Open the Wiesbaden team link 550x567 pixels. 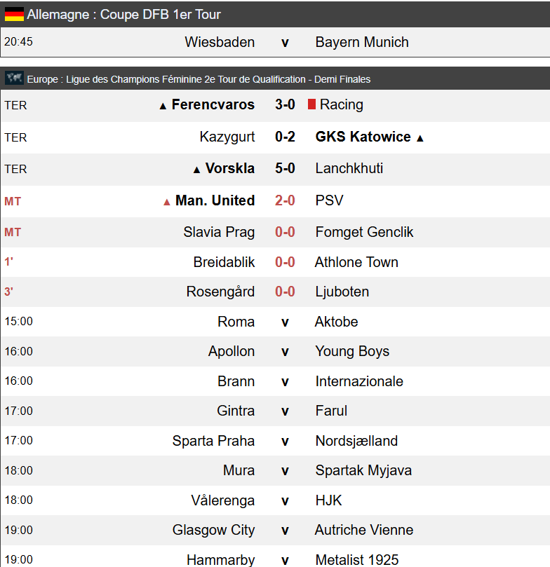[220, 42]
